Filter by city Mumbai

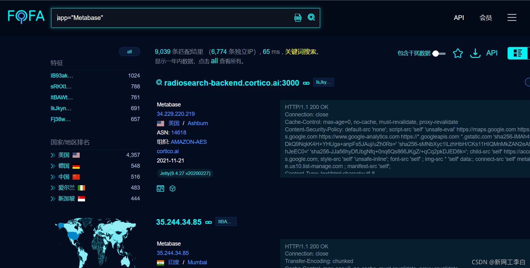197,262
